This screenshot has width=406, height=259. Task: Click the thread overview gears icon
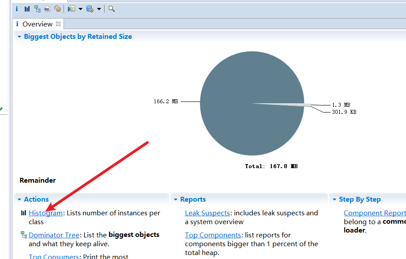click(57, 8)
